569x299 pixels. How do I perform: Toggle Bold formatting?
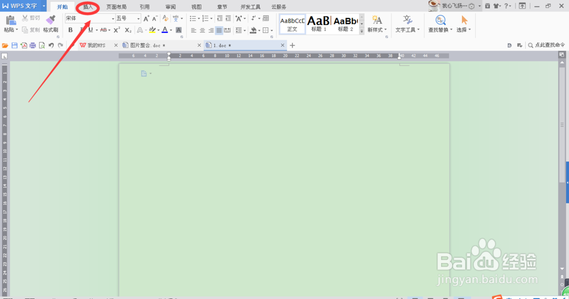(x=71, y=30)
